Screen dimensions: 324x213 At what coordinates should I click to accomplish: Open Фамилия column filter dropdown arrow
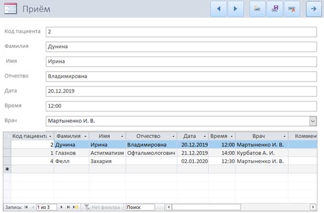(x=85, y=136)
